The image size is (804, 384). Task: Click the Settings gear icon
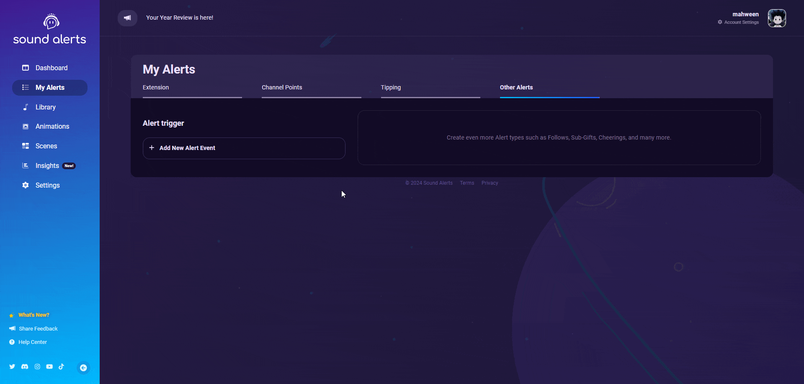pos(26,185)
